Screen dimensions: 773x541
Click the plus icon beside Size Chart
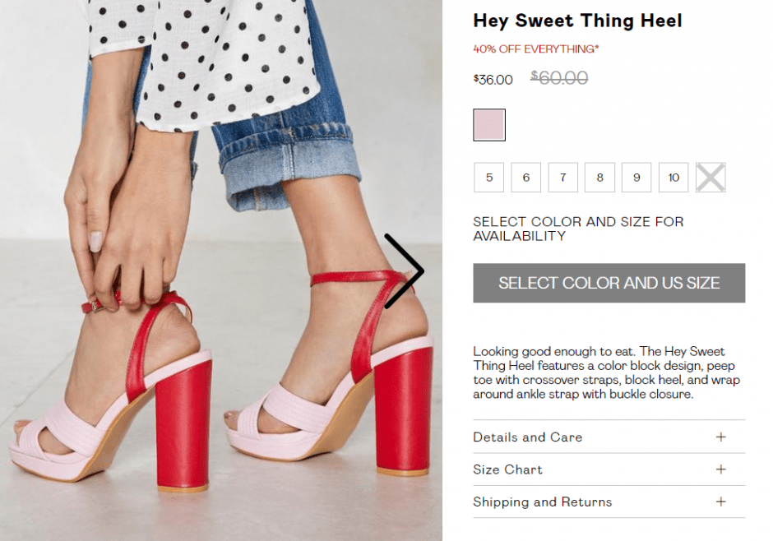click(x=721, y=469)
